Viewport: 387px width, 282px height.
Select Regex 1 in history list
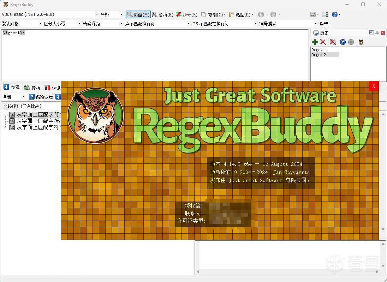tap(318, 50)
